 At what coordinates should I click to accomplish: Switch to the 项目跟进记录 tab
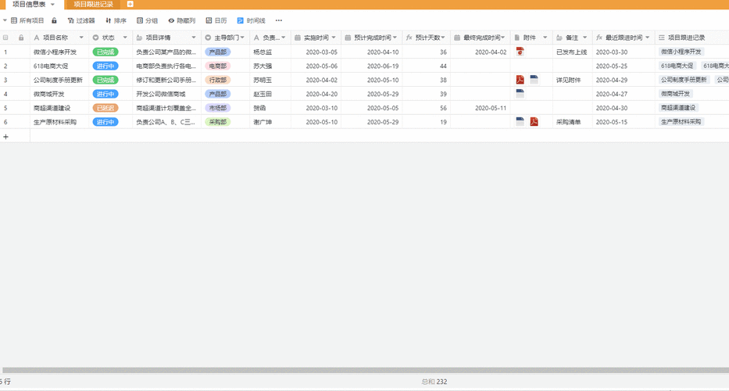94,4
